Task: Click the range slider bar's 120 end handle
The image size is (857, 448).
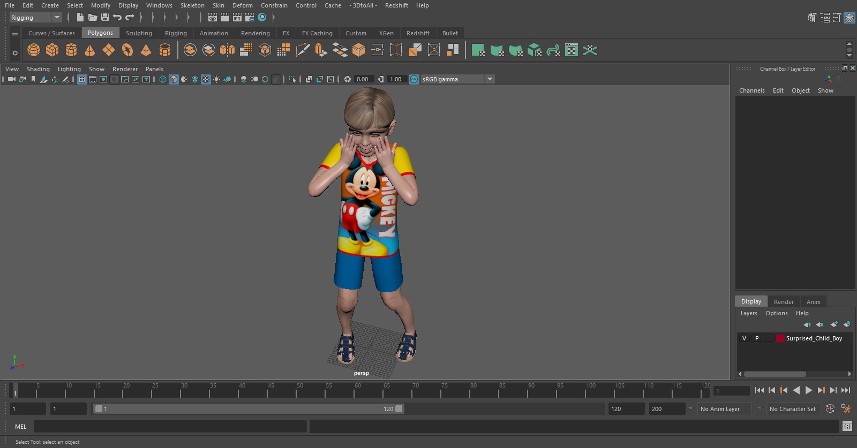Action: 399,409
